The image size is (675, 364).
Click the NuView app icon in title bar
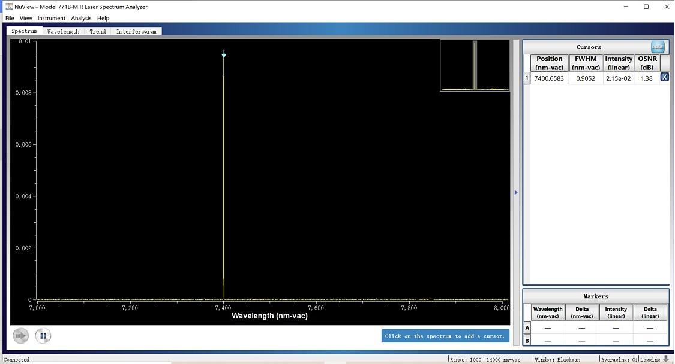9,7
